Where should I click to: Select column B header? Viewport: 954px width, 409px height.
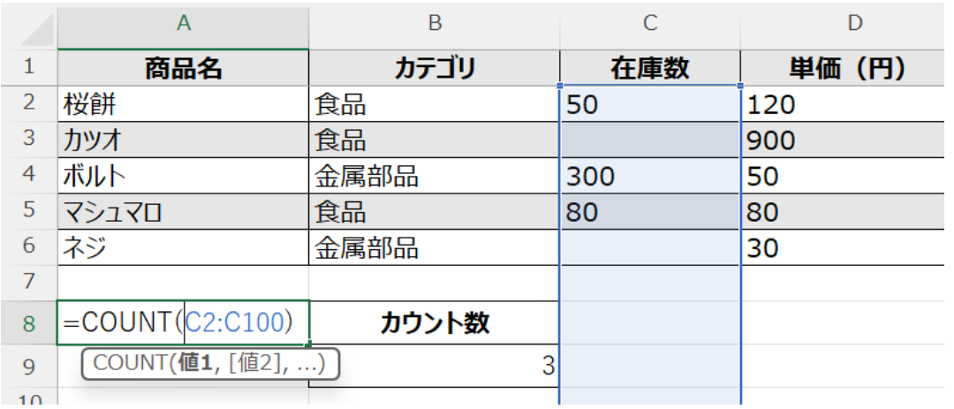tap(434, 24)
